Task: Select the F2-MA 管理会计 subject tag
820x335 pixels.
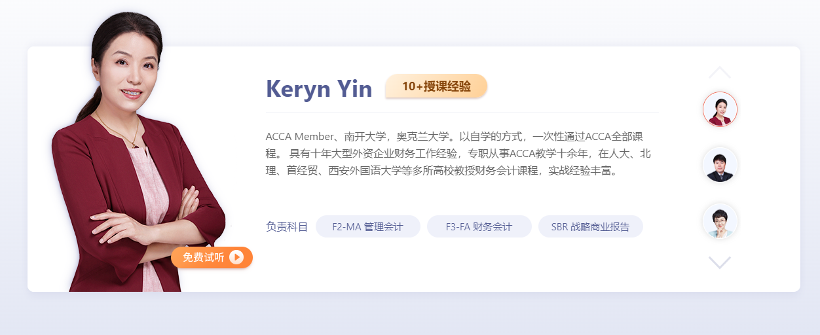Action: pyautogui.click(x=367, y=227)
